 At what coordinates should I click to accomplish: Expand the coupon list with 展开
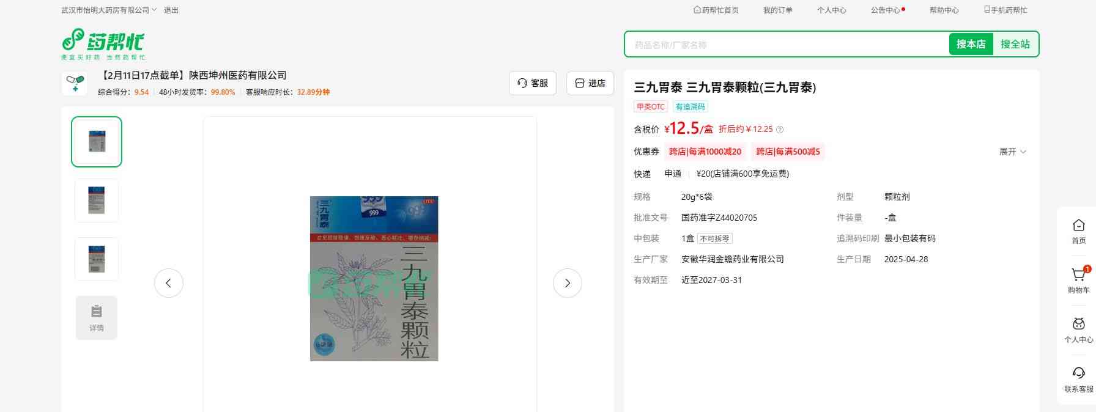(1012, 152)
